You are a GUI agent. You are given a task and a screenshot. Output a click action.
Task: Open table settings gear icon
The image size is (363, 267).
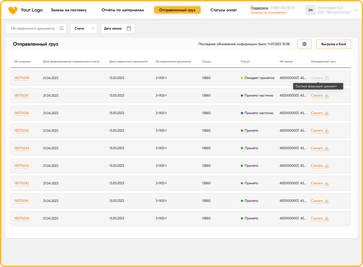click(304, 44)
